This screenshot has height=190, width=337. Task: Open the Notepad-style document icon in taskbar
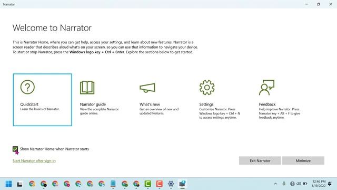pos(113,184)
